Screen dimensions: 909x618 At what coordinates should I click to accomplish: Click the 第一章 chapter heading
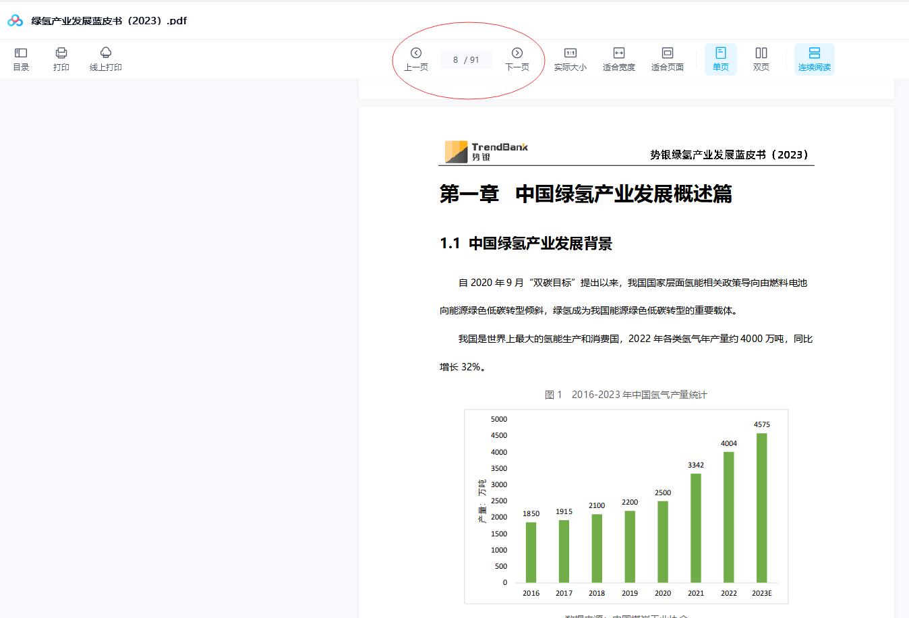tap(585, 194)
